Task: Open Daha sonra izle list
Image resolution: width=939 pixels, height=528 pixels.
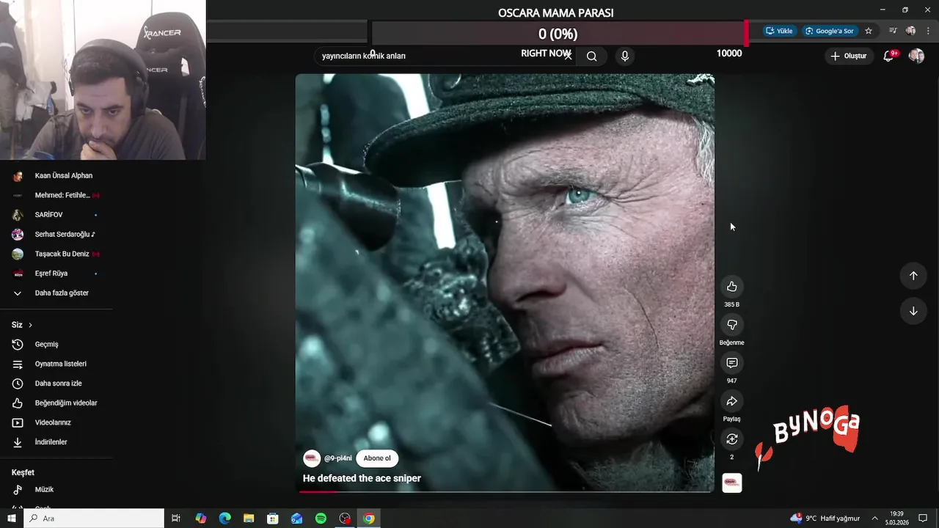Action: pyautogui.click(x=57, y=384)
